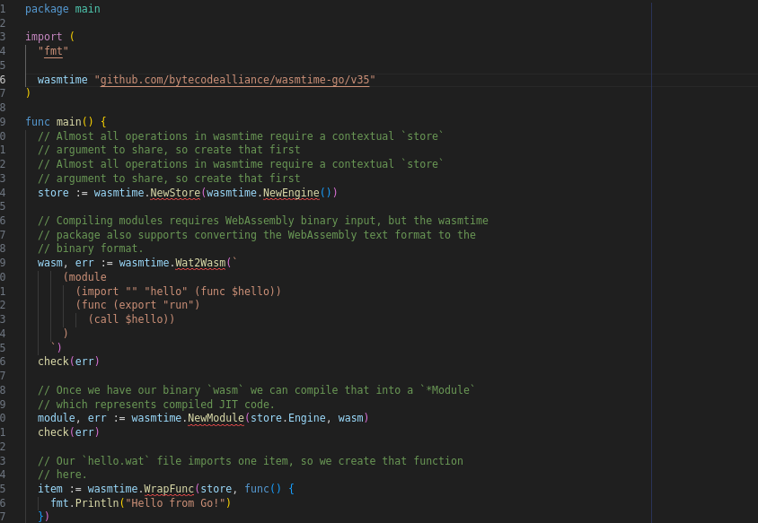
Task: Place cursor on the "import" keyword
Action: 43,37
